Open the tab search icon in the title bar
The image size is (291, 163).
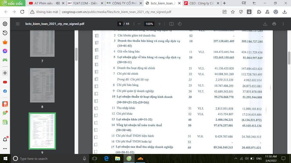pos(244,3)
